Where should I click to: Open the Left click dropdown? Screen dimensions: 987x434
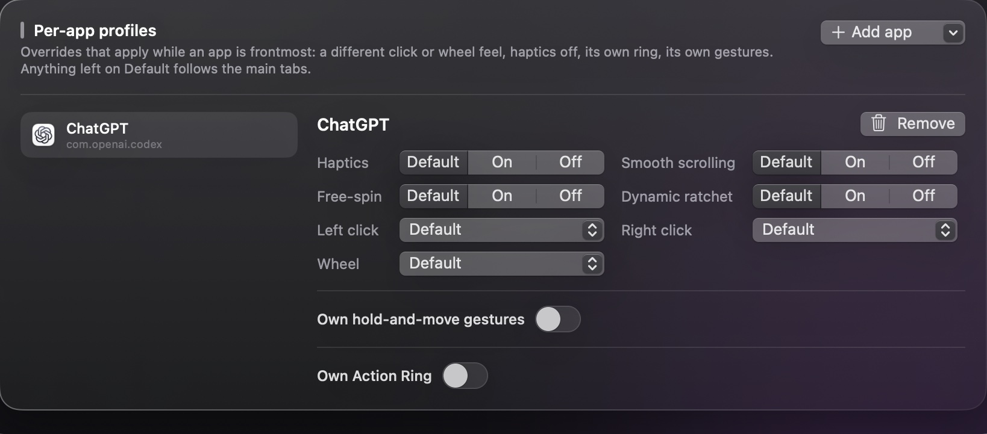click(502, 230)
